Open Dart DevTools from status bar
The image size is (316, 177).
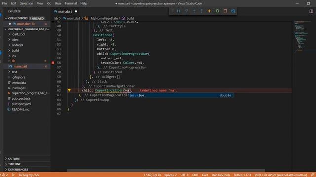(x=221, y=175)
